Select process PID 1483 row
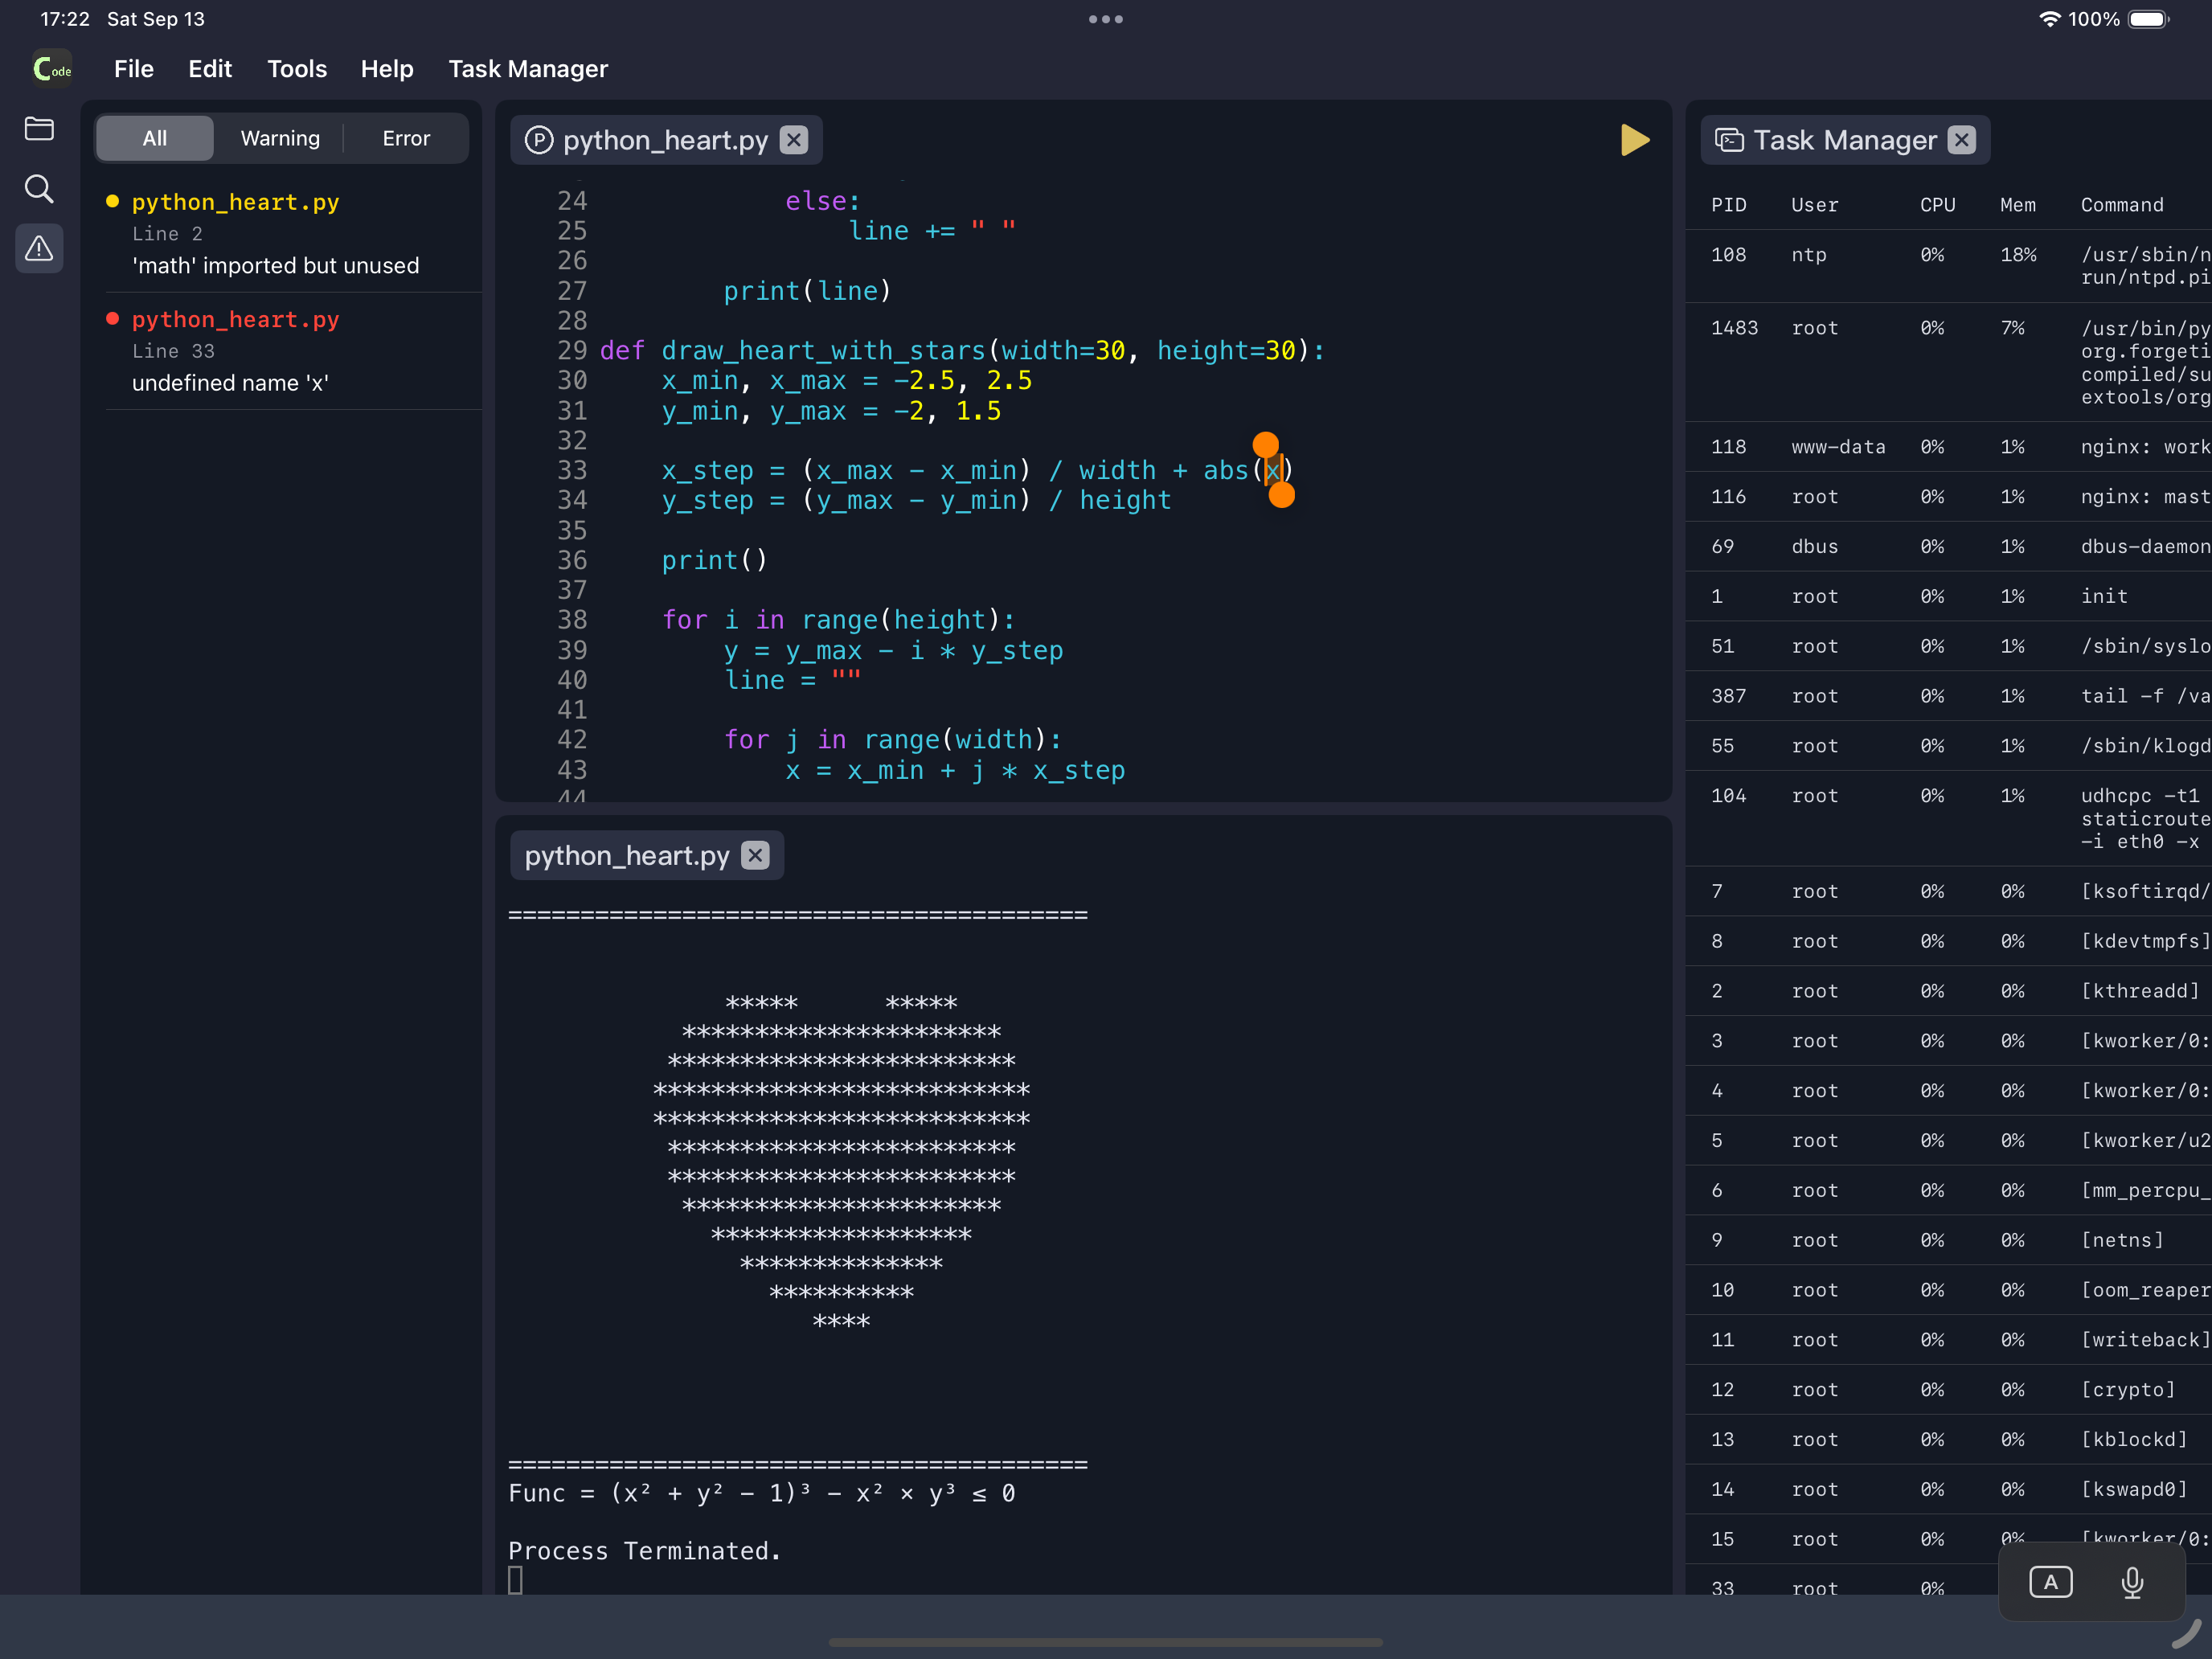This screenshot has width=2212, height=1659. [1949, 362]
